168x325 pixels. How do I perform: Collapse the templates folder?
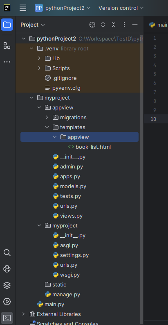pyautogui.click(x=47, y=127)
